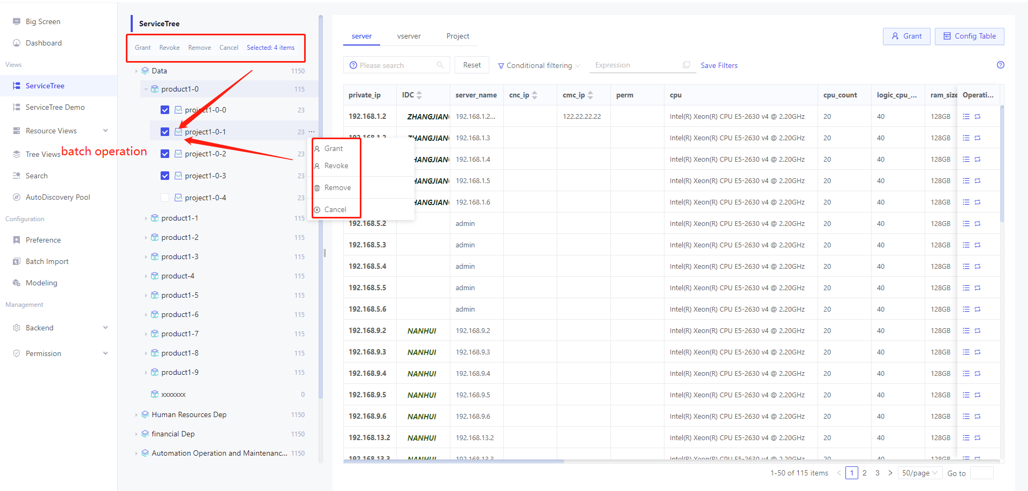
Task: Click the help question mark icon
Action: (x=1001, y=65)
